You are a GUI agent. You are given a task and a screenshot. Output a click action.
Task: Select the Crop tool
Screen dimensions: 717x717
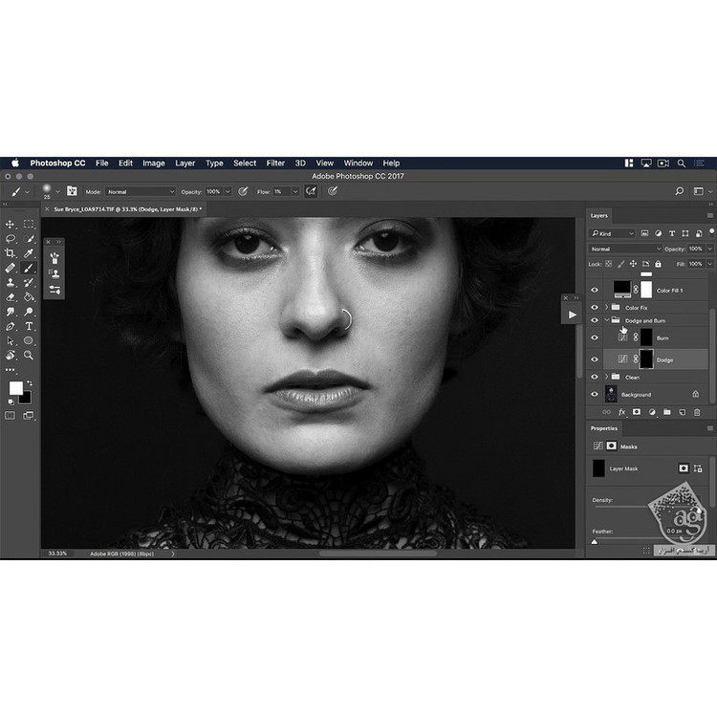pyautogui.click(x=11, y=253)
